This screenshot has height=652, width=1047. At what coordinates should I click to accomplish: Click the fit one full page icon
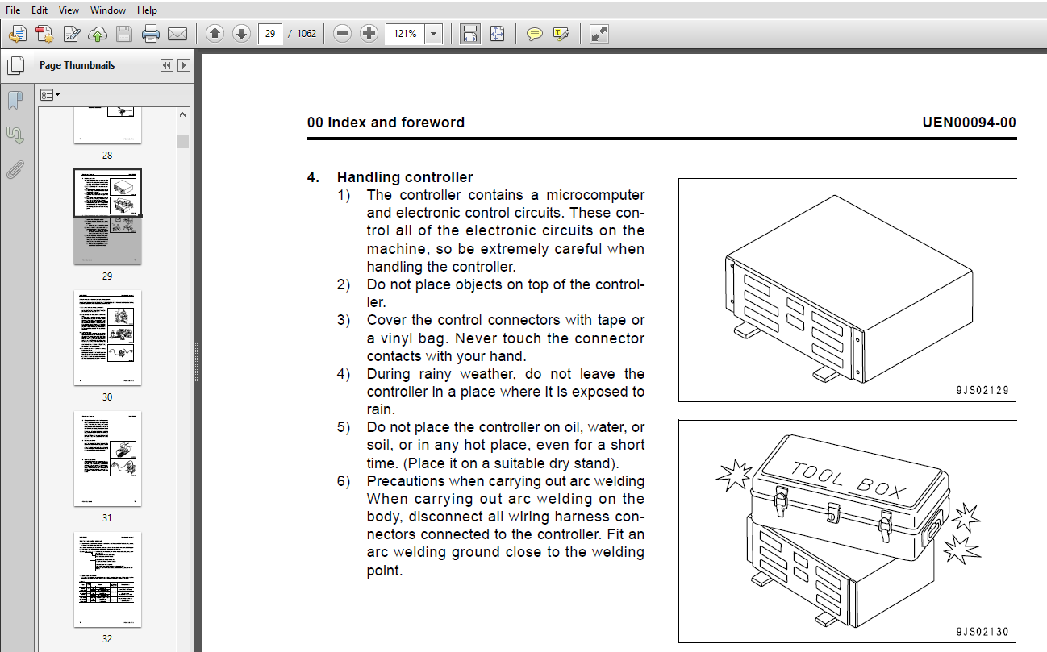click(497, 34)
